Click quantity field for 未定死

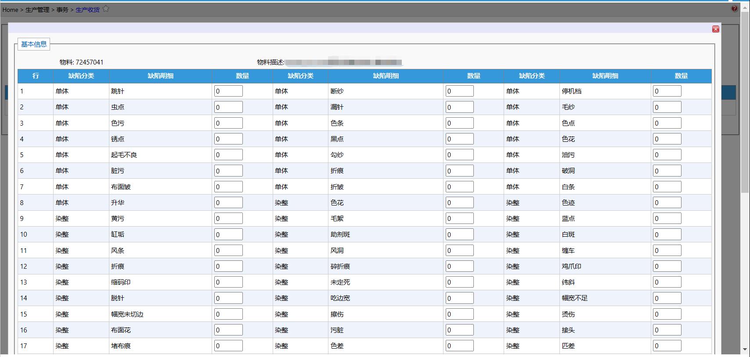pos(460,282)
